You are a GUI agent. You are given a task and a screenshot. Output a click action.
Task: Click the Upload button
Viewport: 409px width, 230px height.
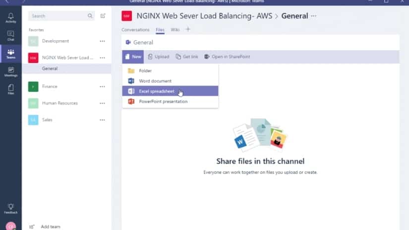(159, 57)
